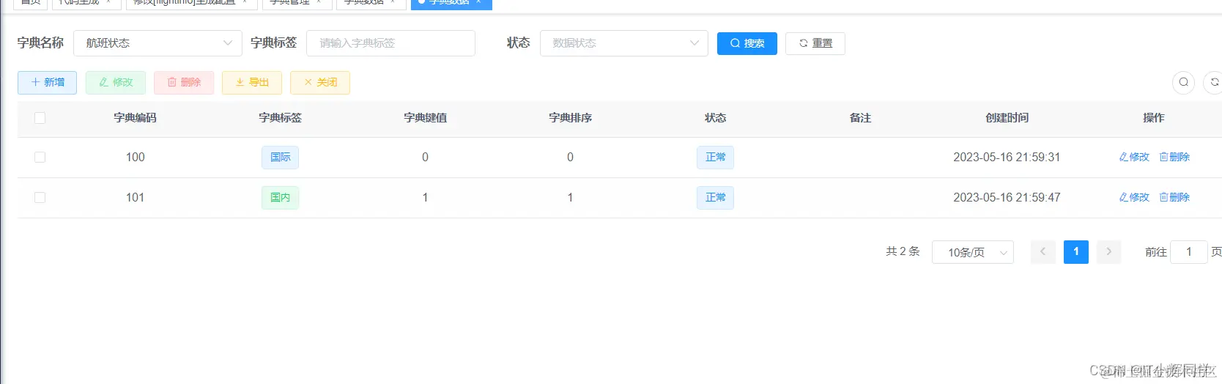This screenshot has height=384, width=1222.
Task: Click the 创建时间 column header
Action: point(1007,118)
